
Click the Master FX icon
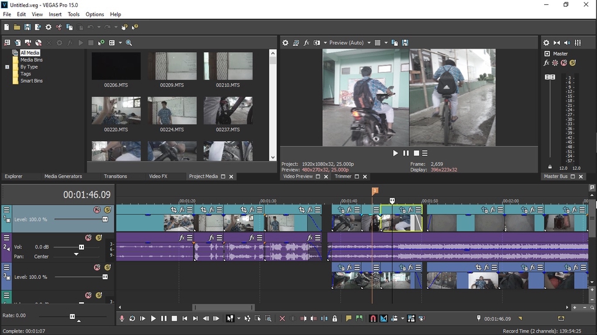click(547, 63)
